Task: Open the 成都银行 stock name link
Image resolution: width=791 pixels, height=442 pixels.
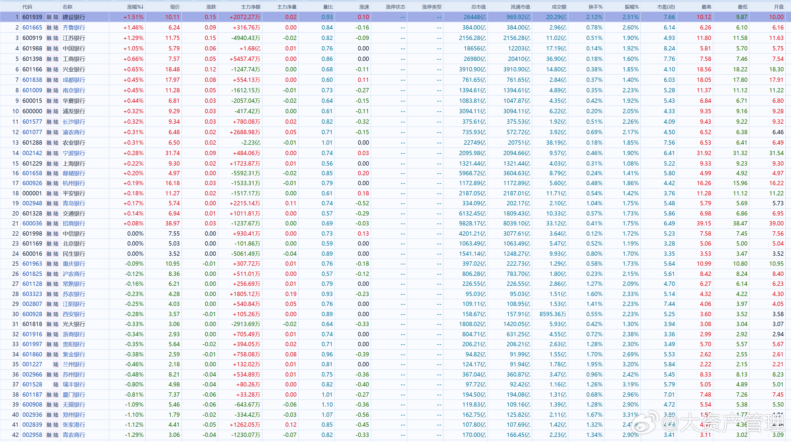Action: [x=74, y=80]
